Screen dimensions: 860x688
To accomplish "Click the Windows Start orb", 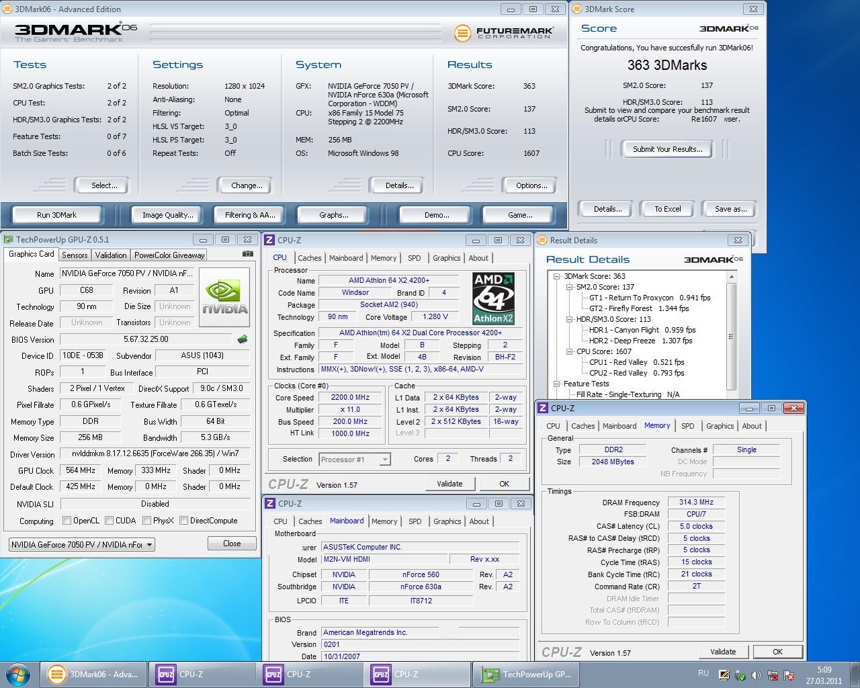I will pyautogui.click(x=18, y=675).
